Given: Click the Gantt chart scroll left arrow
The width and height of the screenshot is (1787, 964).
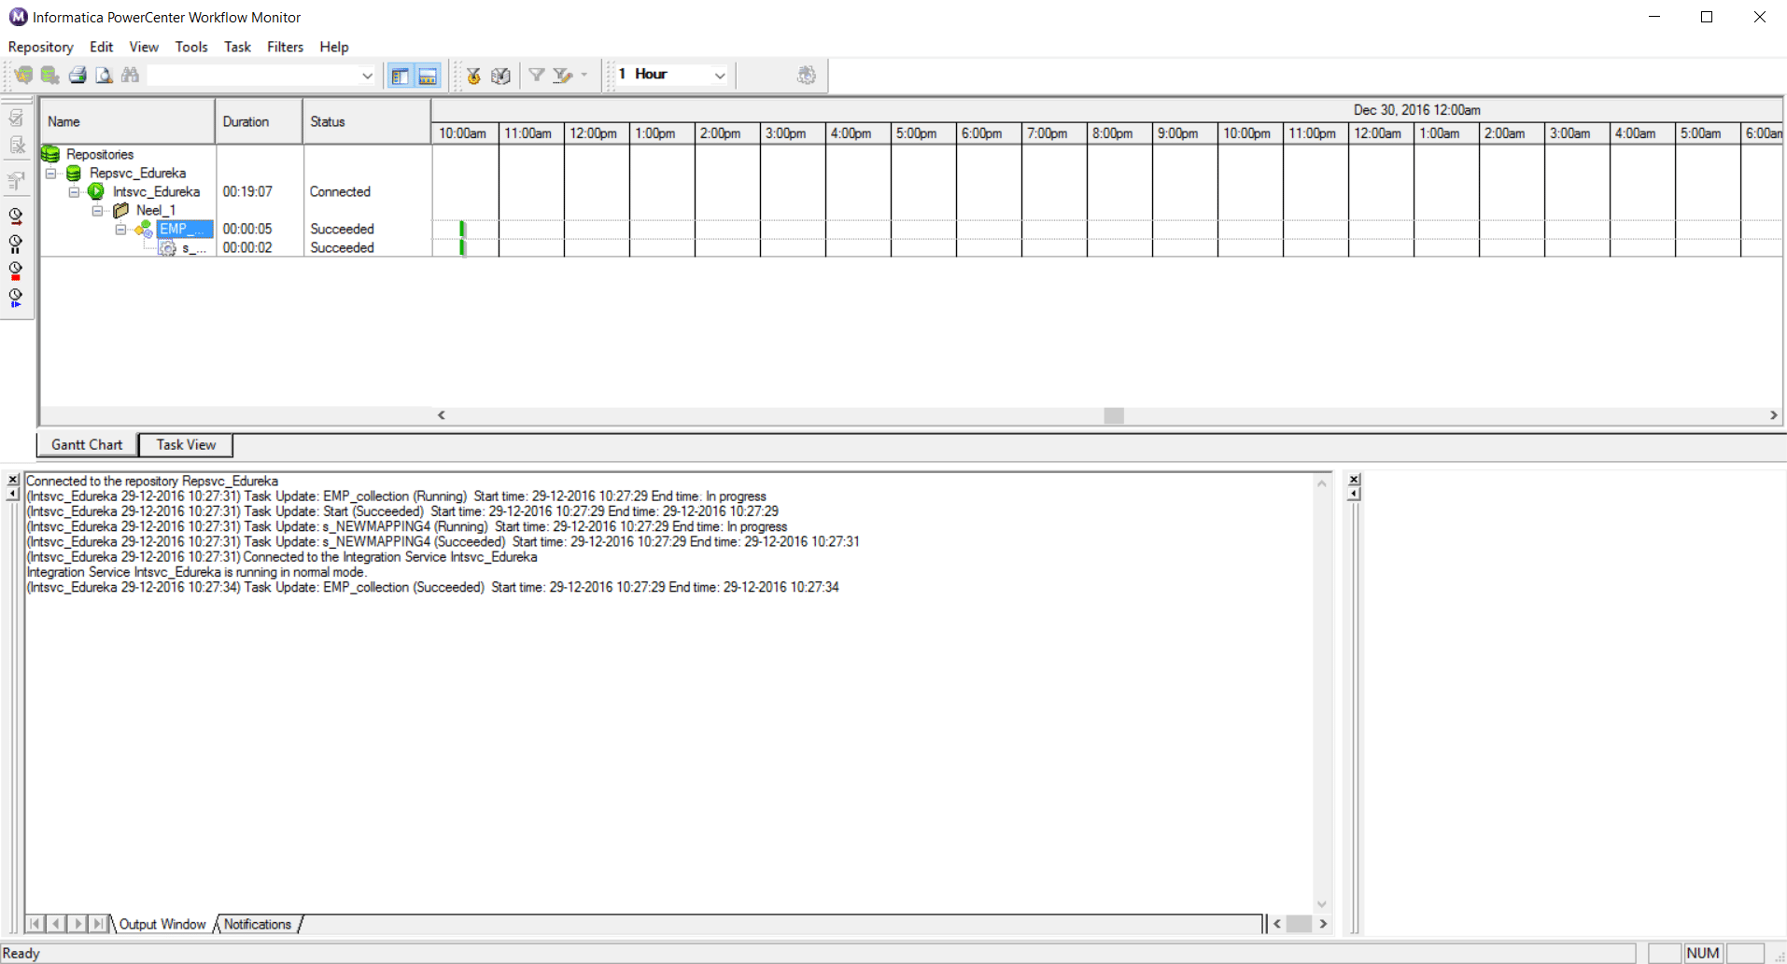Looking at the screenshot, I should [442, 415].
